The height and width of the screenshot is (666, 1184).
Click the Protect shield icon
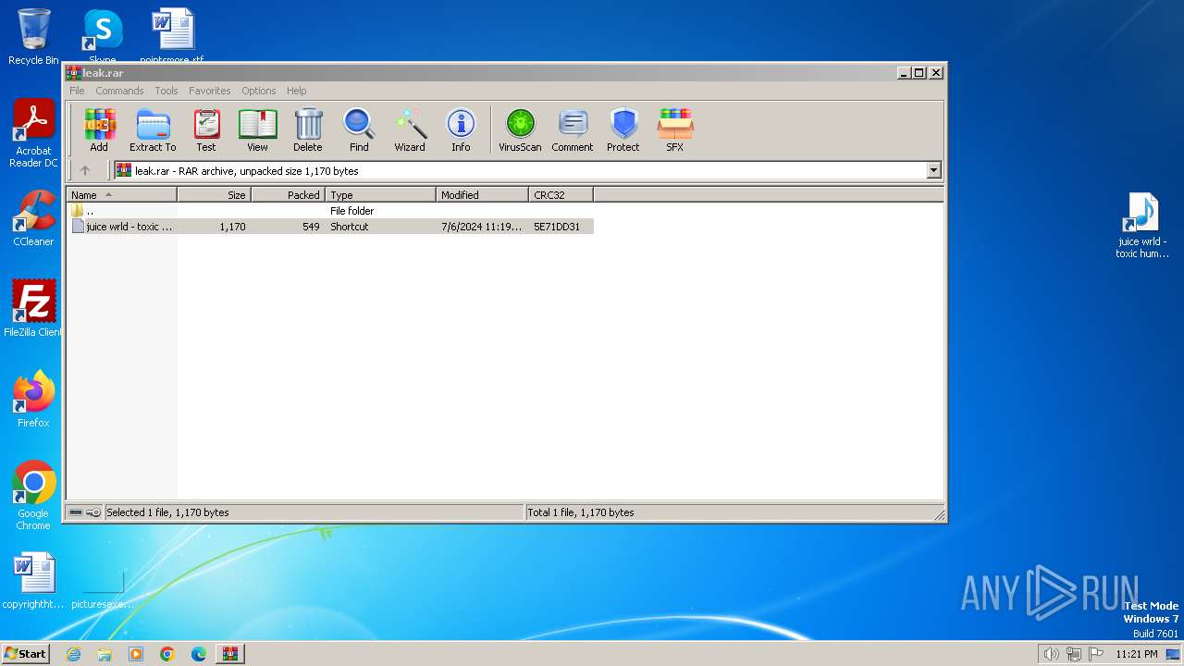tap(623, 129)
